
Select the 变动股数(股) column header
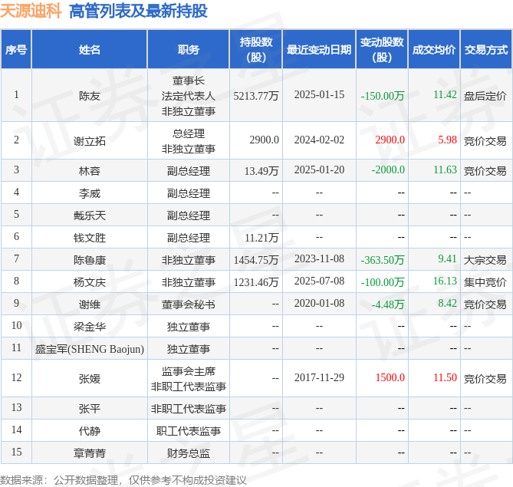[382, 50]
